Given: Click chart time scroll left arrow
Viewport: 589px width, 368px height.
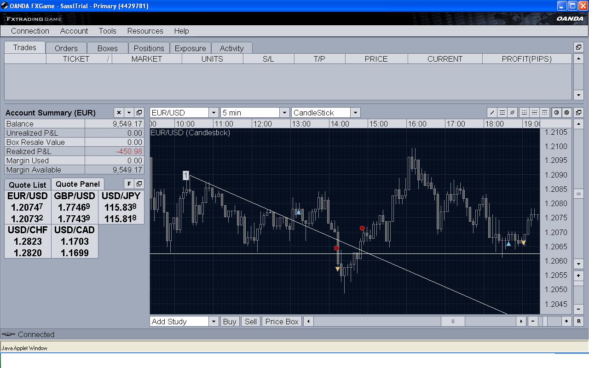Looking at the screenshot, I should click(x=308, y=322).
